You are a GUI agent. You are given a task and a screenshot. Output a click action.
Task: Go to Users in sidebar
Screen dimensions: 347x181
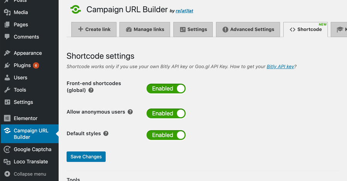(x=20, y=78)
